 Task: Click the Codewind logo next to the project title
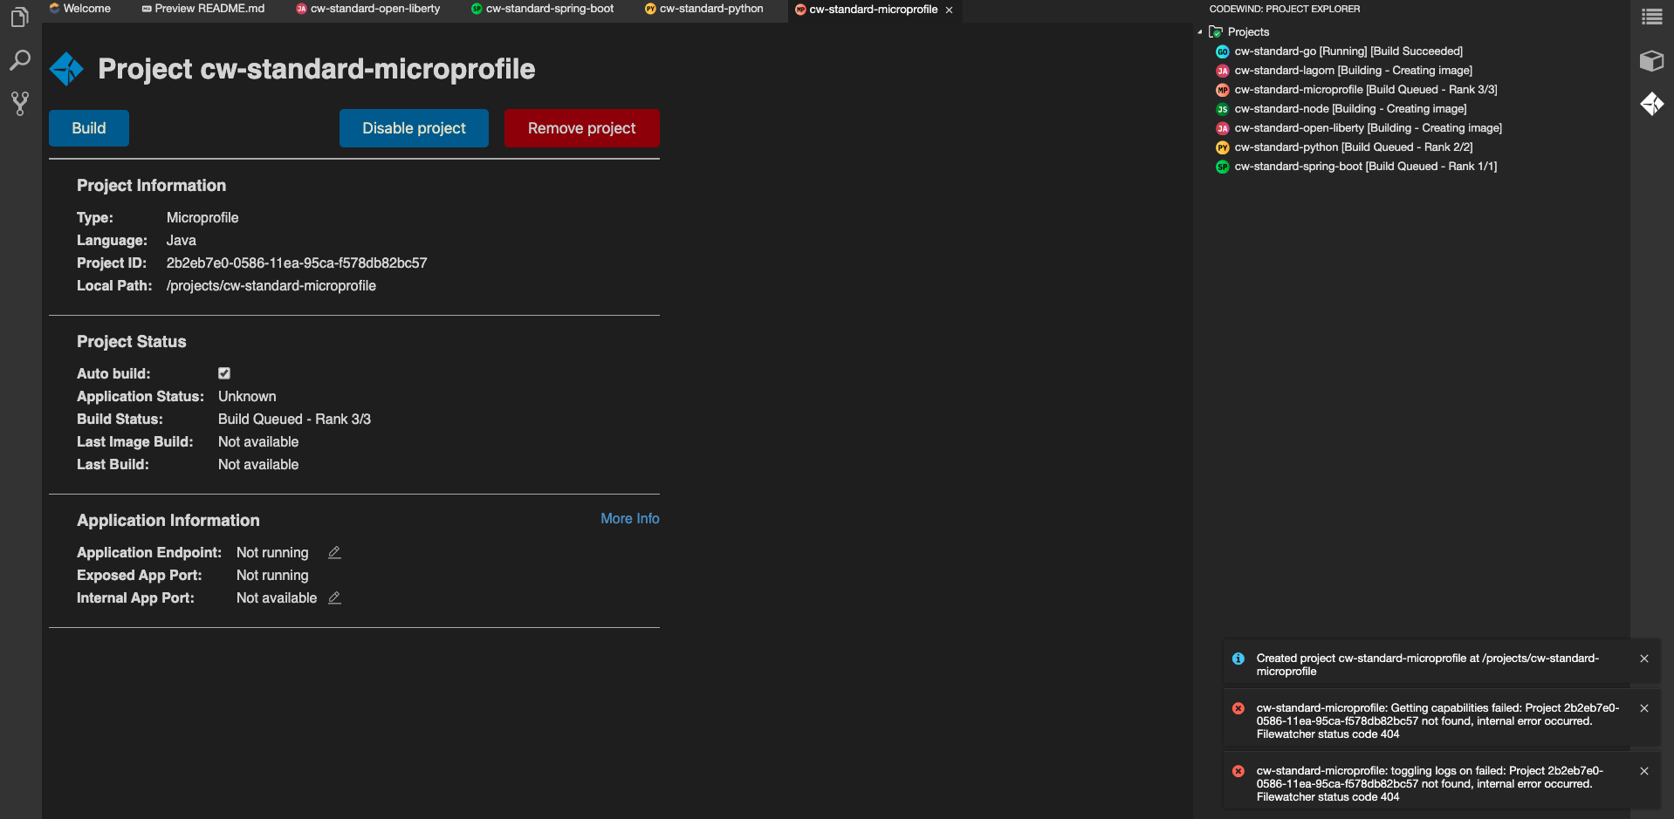(66, 68)
